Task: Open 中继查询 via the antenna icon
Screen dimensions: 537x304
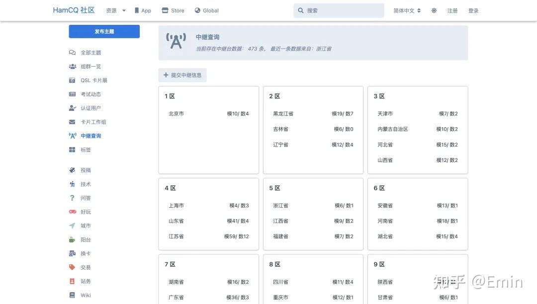Action: click(x=73, y=136)
